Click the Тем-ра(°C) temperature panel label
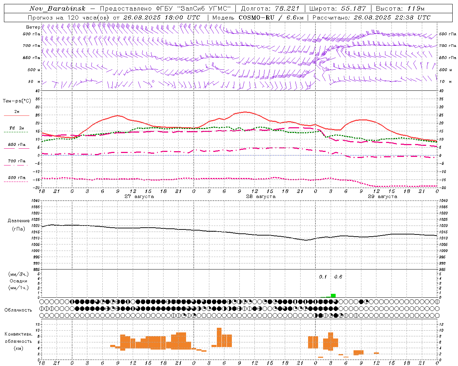This screenshot has height=366, width=458. point(17,101)
